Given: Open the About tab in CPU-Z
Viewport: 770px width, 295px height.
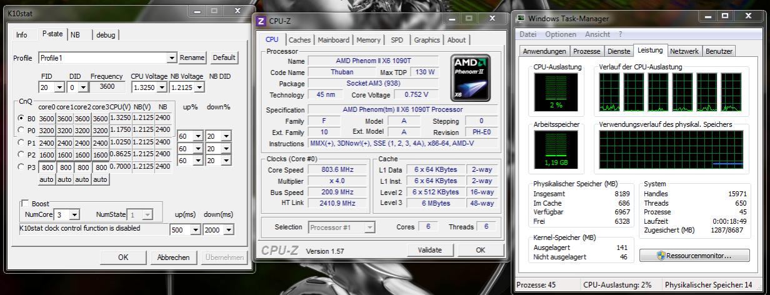Looking at the screenshot, I should click(456, 40).
